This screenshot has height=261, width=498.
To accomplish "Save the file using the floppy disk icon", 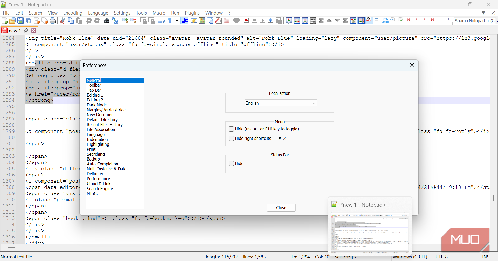I will tap(20, 21).
